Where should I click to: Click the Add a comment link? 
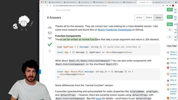pyautogui.click(x=63, y=10)
